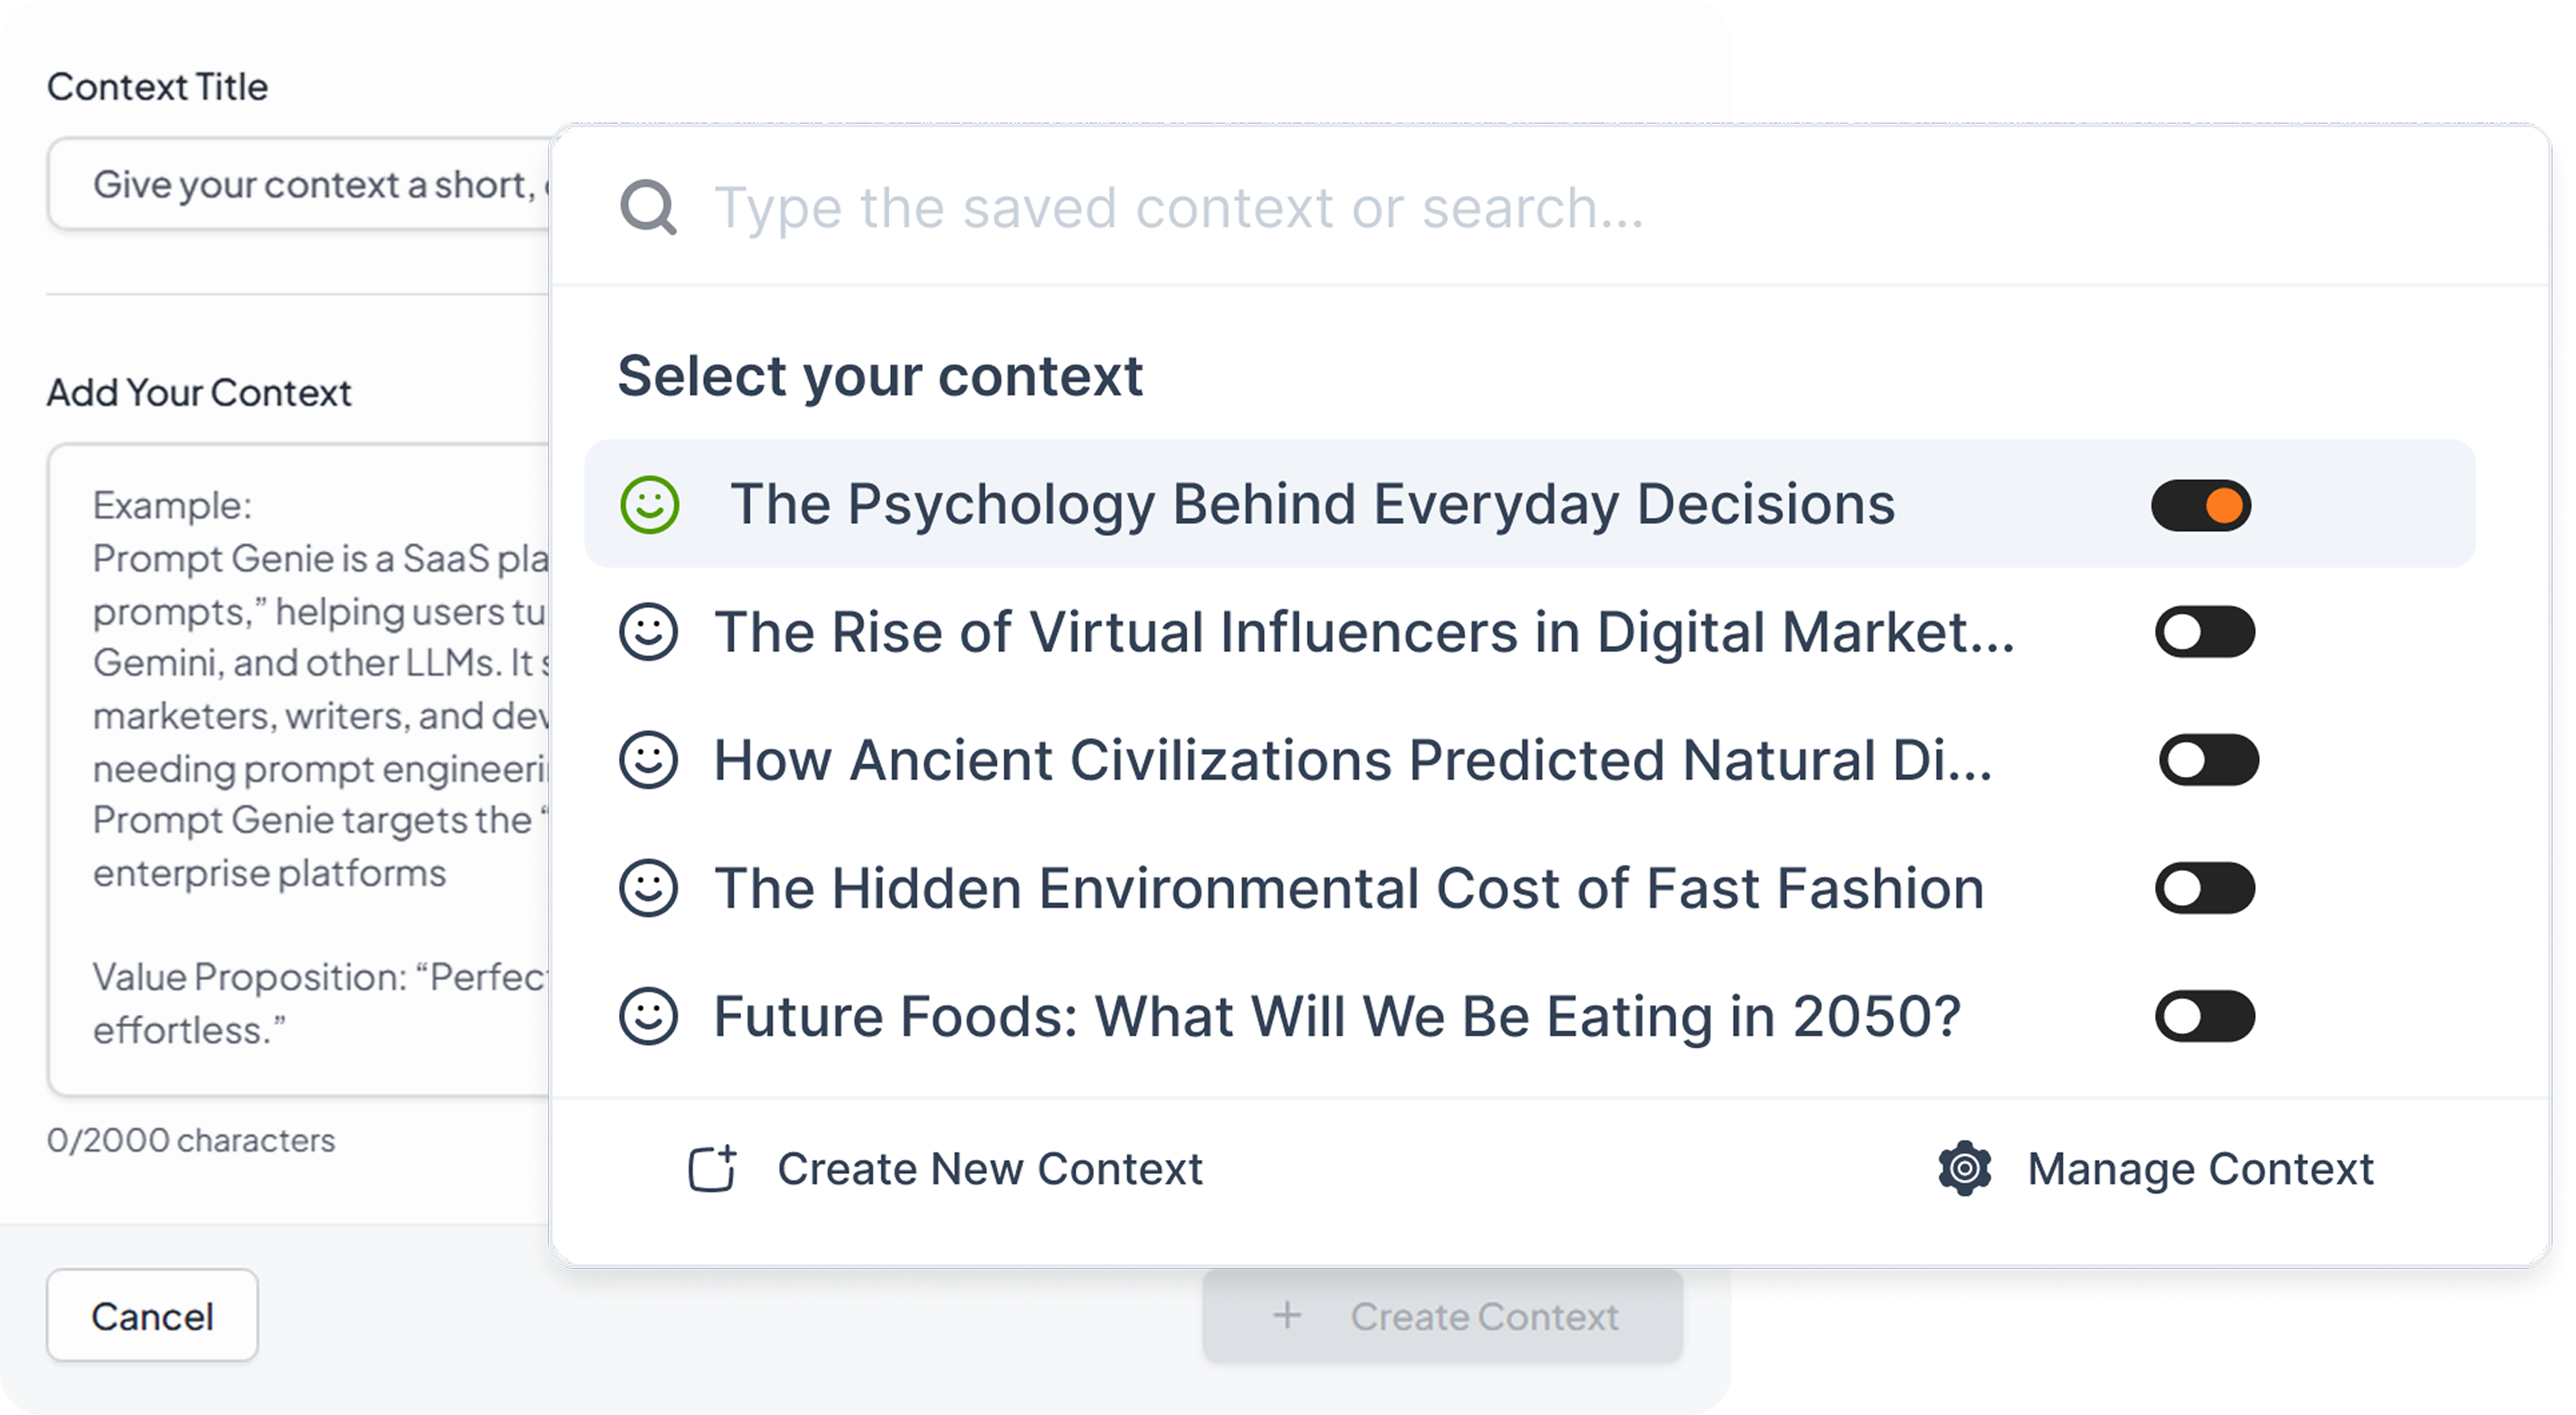The image size is (2576, 1415).
Task: Switch on Hidden Environmental Cost of Fast Fashion
Action: tap(2204, 888)
